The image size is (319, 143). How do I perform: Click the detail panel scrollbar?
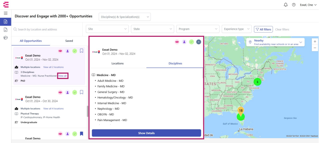click(x=203, y=73)
